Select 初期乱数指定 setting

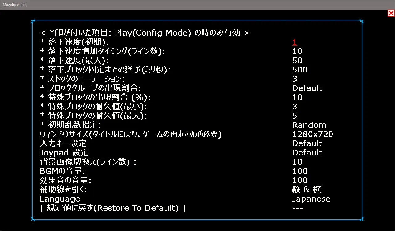pyautogui.click(x=71, y=125)
